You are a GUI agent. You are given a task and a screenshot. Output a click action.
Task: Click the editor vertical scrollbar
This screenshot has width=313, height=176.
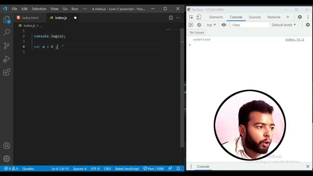pyautogui.click(x=182, y=88)
